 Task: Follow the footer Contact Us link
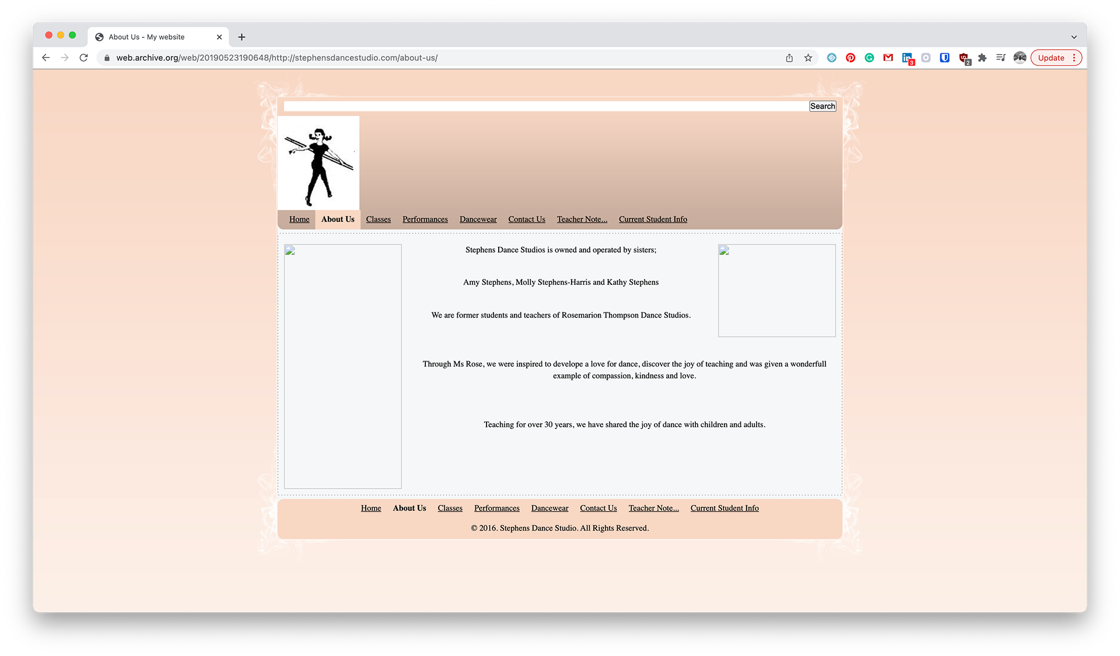tap(598, 508)
